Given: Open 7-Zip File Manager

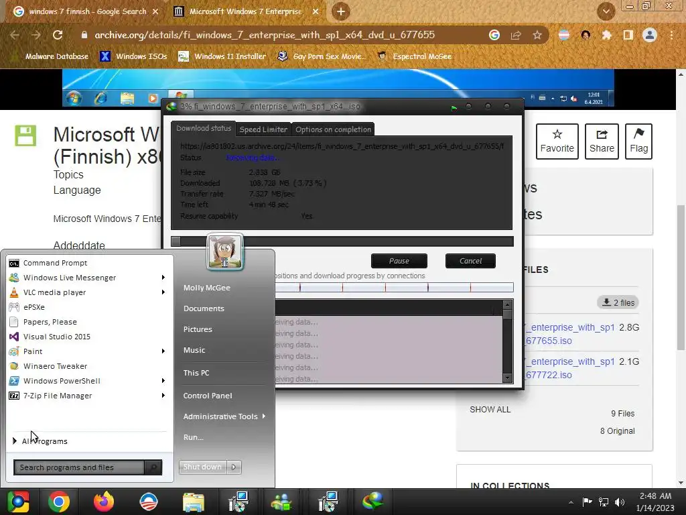Looking at the screenshot, I should 58,396.
